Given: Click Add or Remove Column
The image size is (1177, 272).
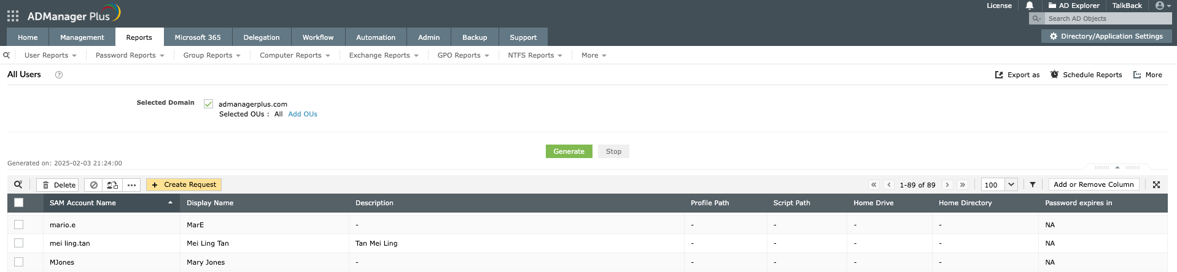Looking at the screenshot, I should (x=1093, y=184).
